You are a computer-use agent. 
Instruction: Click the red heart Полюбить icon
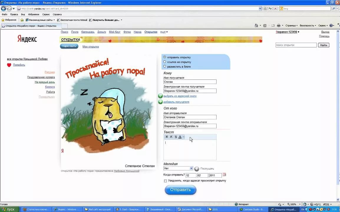pos(9,65)
